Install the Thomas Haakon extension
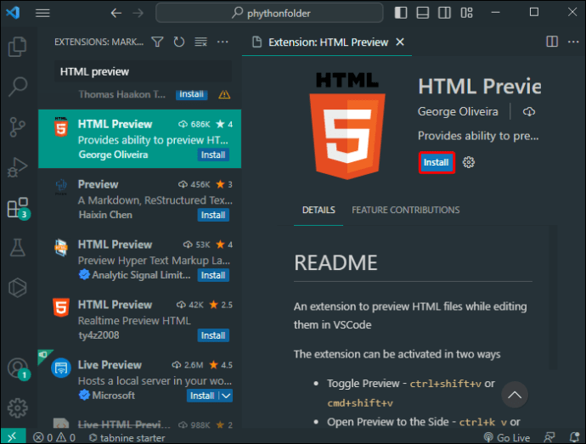Viewport: 586px width, 444px height. click(191, 93)
